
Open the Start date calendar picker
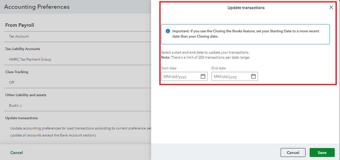point(203,76)
